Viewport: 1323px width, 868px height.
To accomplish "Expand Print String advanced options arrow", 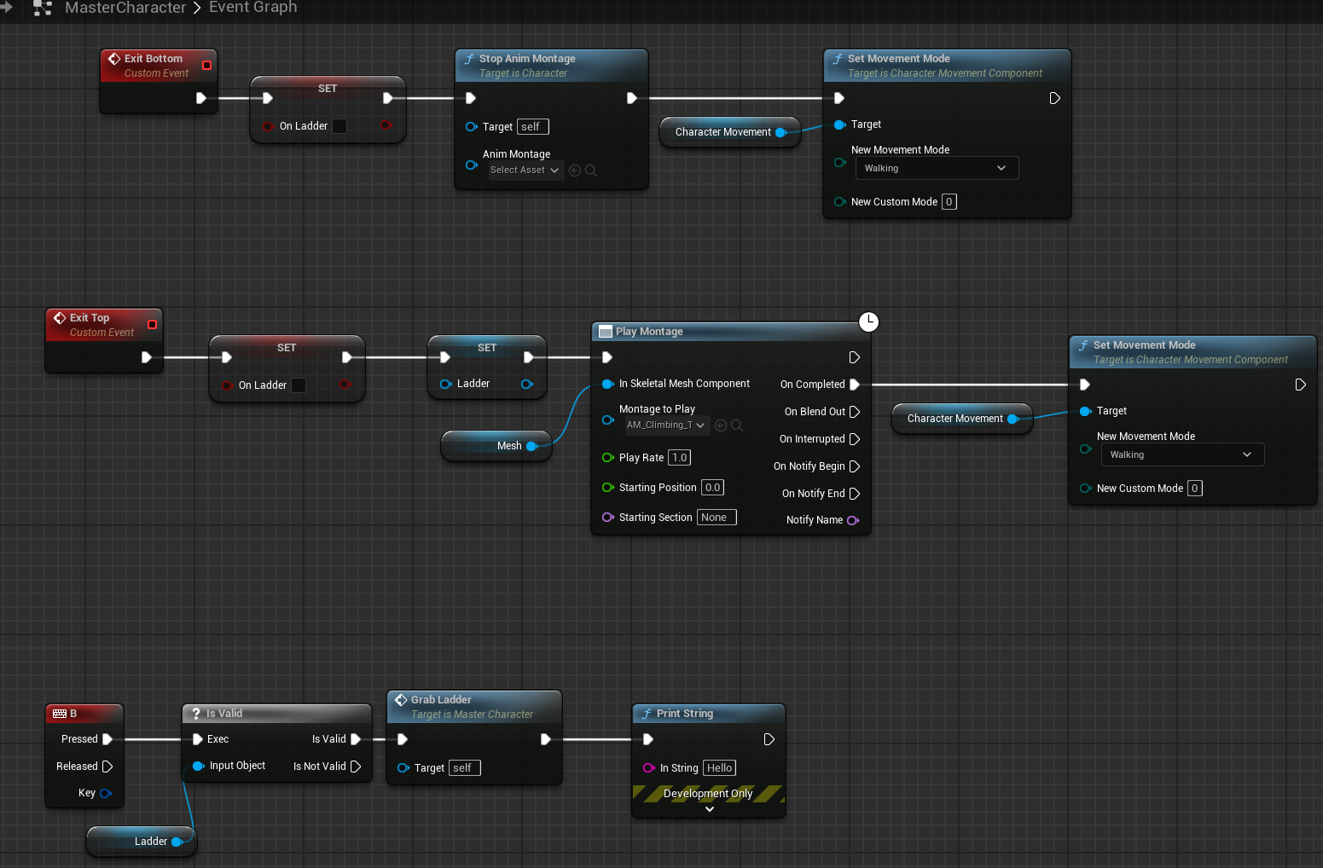I will pos(709,809).
